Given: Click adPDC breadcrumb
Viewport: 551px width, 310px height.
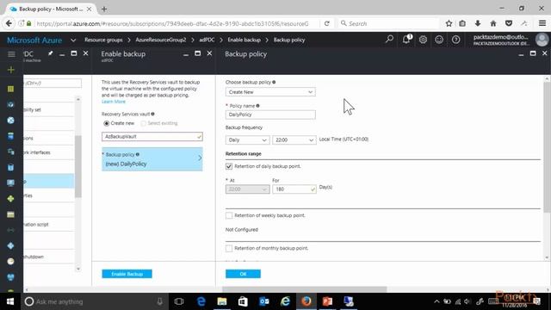Looking at the screenshot, I should (x=207, y=40).
